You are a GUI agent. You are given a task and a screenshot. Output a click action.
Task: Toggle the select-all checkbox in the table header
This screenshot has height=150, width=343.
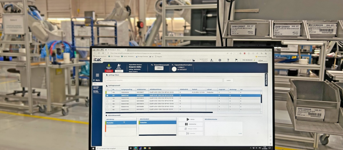pos(107,90)
